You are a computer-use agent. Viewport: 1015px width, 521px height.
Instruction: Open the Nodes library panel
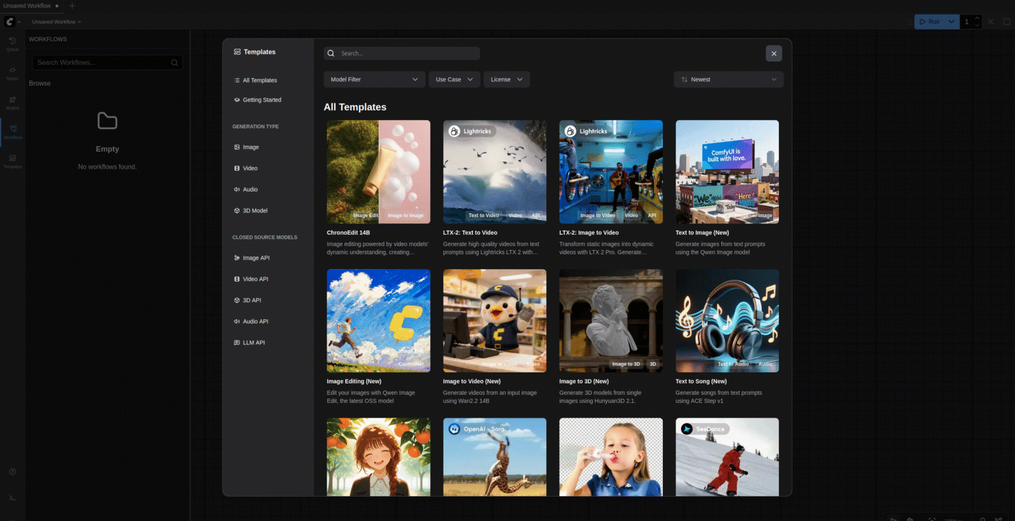click(12, 72)
